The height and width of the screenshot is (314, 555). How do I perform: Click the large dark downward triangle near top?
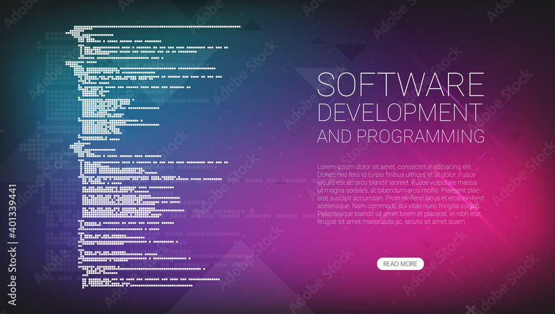351,52
